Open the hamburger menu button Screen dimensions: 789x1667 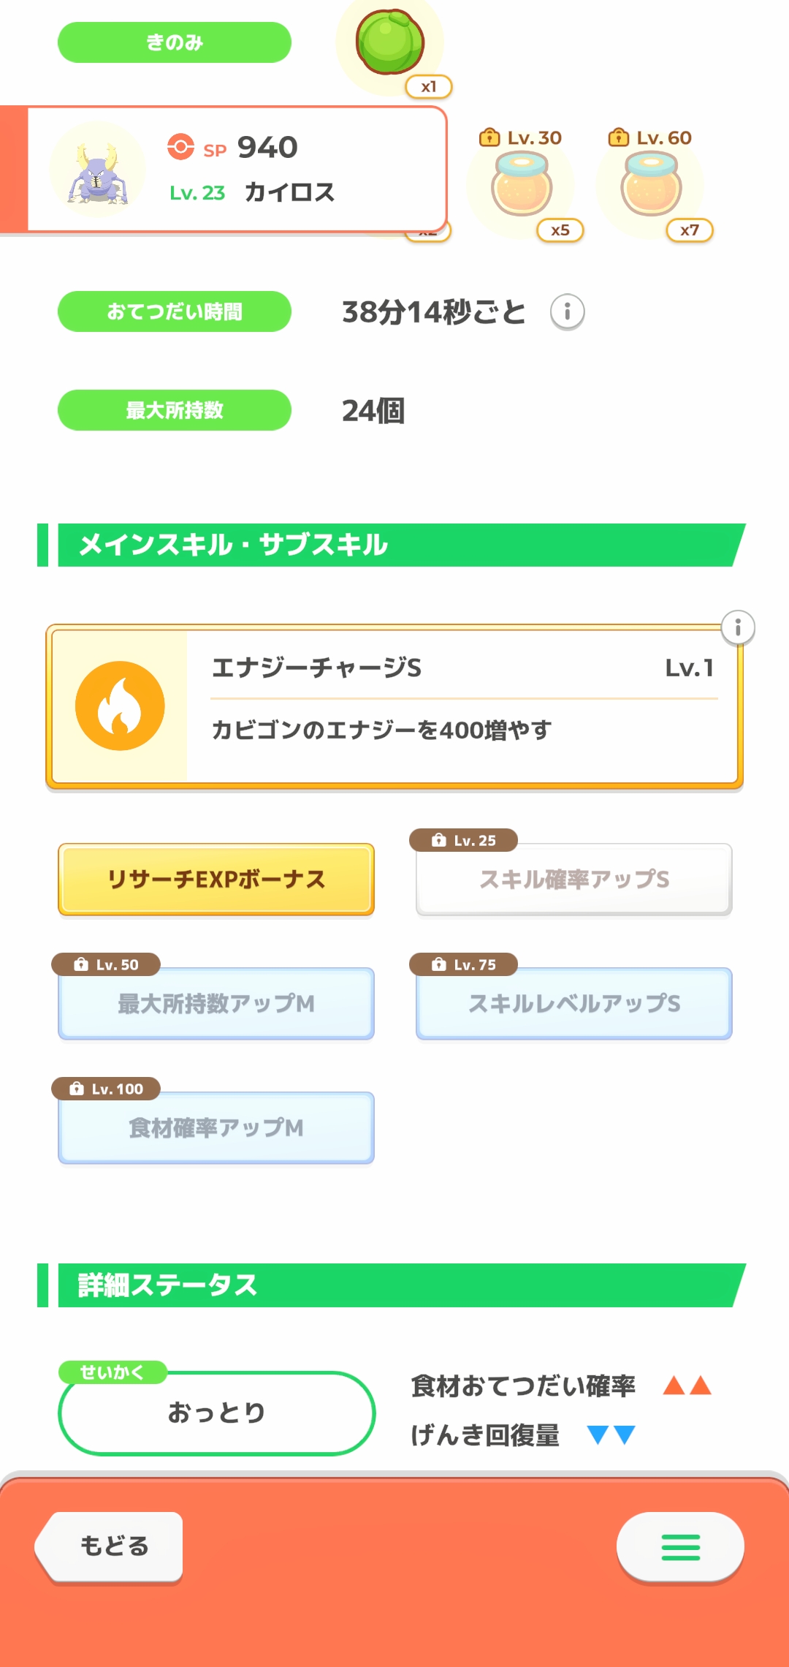[680, 1546]
